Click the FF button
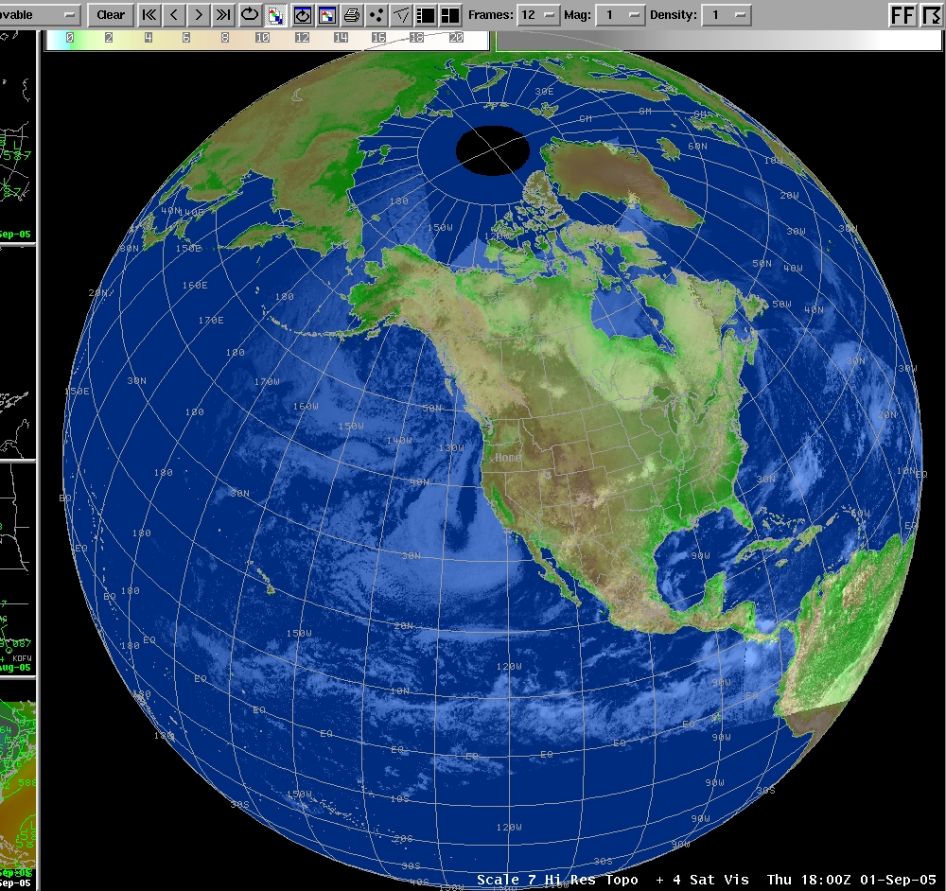The image size is (946, 891). [x=902, y=15]
